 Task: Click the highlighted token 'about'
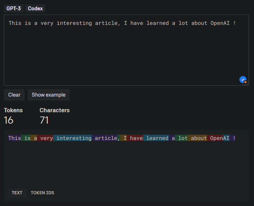(x=197, y=138)
